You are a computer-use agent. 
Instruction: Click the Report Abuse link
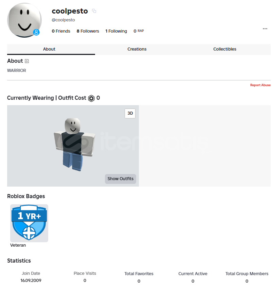[260, 85]
